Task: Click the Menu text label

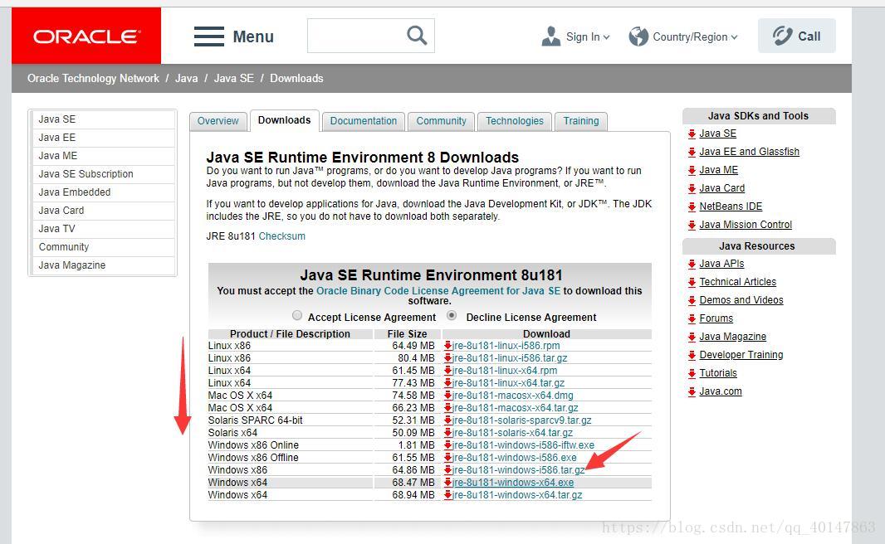Action: 253,36
